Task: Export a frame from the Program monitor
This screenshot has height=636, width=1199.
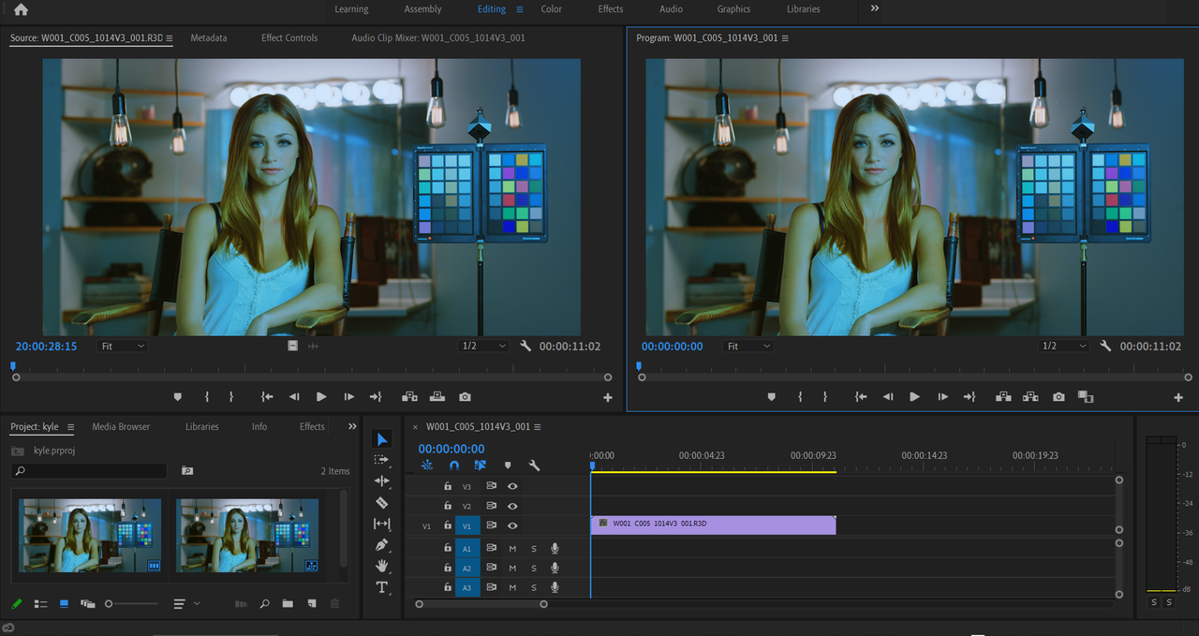Action: (x=1058, y=397)
